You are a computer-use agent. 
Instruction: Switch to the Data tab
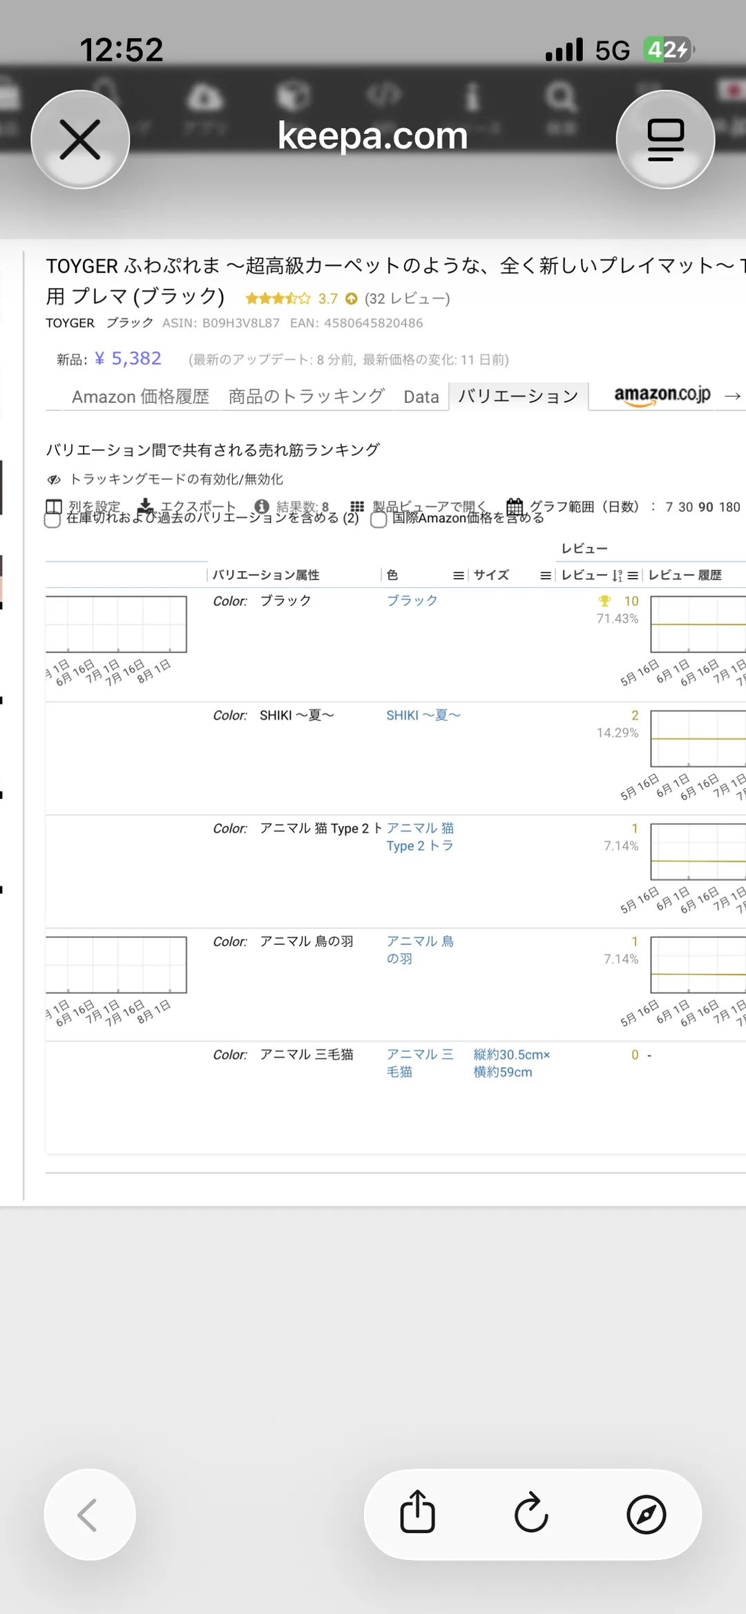[x=421, y=396]
